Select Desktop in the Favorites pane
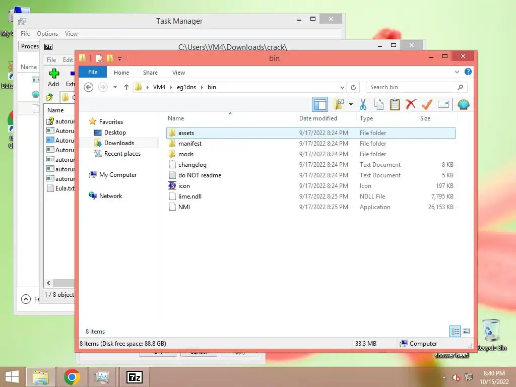This screenshot has width=516, height=387. point(115,133)
